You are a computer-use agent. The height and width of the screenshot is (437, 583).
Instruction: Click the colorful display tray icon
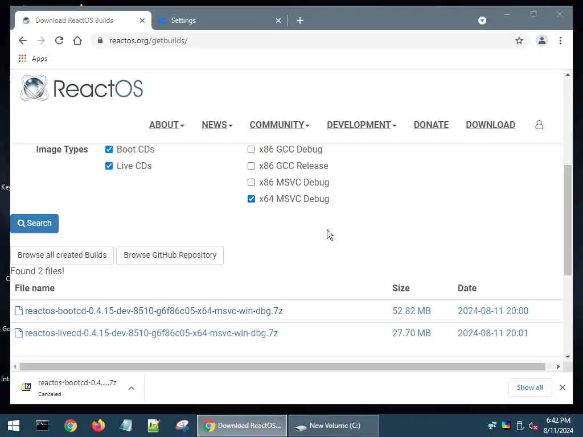506,426
